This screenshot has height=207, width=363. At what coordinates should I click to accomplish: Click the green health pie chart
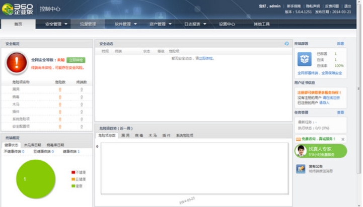point(36,179)
